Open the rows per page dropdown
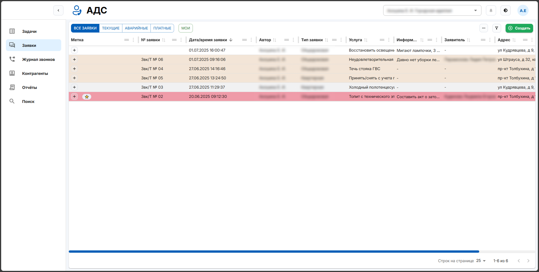Image resolution: width=539 pixels, height=272 pixels. [x=481, y=261]
